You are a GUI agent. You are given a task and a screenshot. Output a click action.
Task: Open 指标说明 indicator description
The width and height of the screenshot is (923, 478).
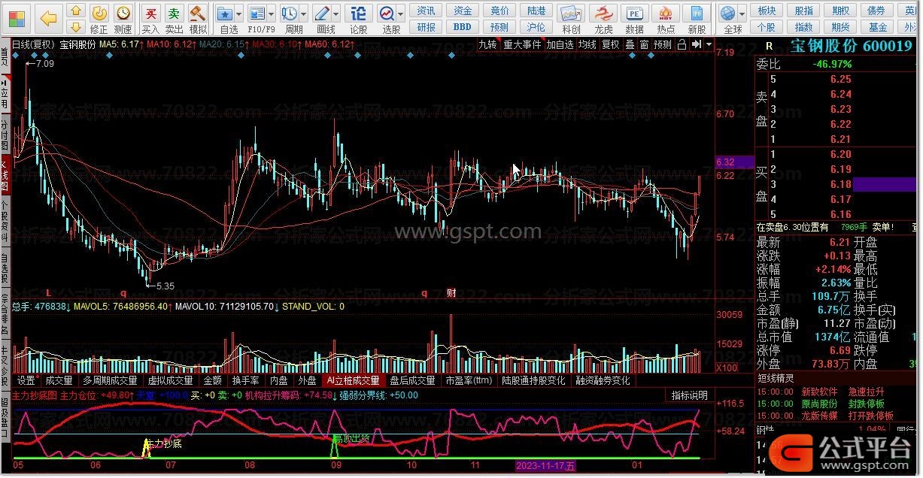tap(690, 395)
